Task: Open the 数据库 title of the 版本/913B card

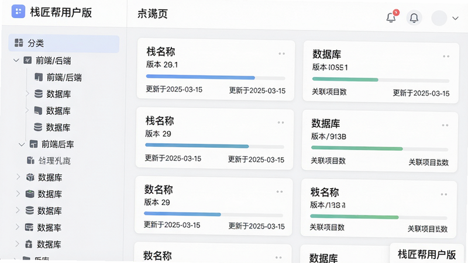Action: pos(326,123)
